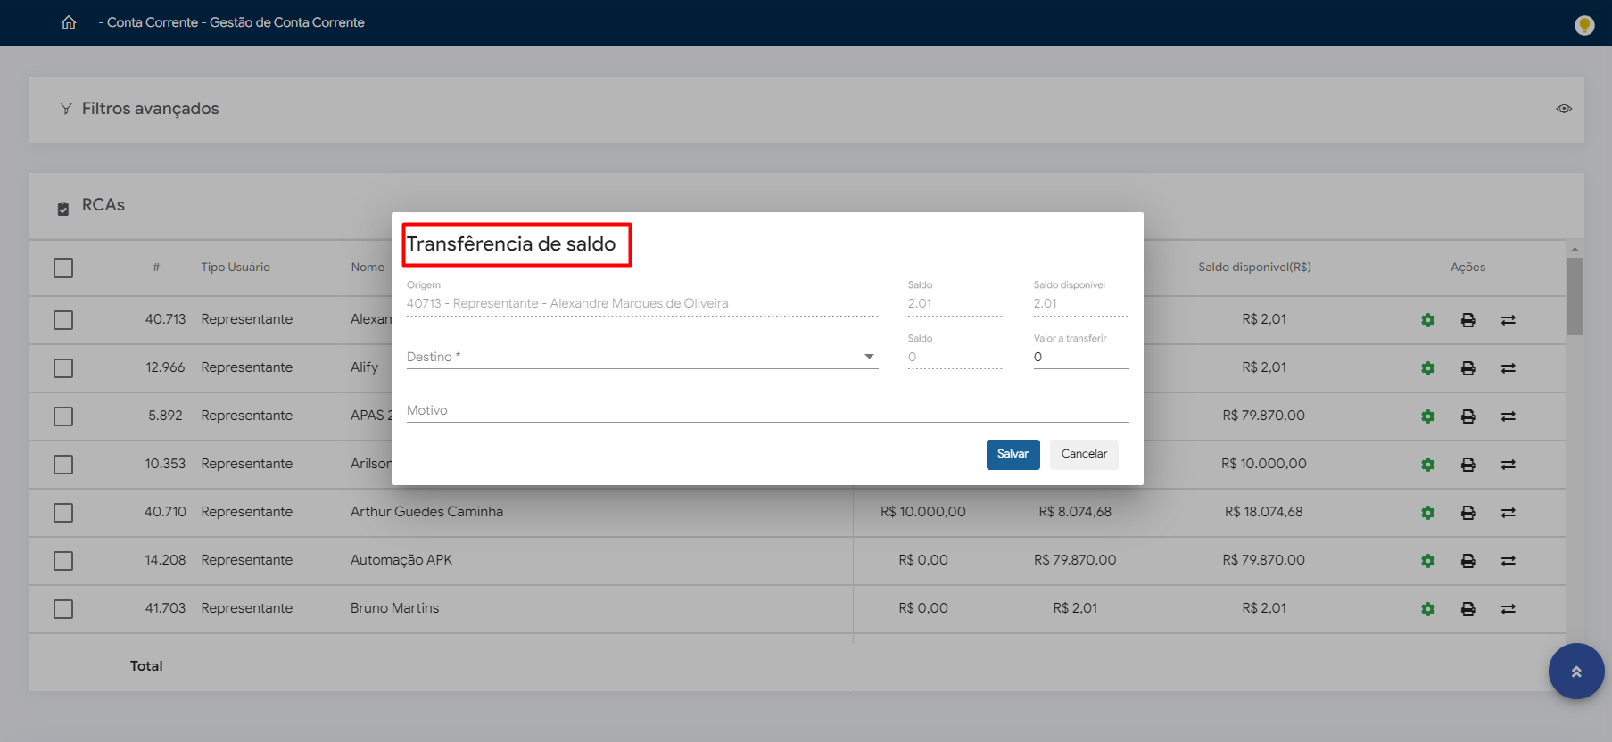Tick the checkbox for Bruno Martins row
Image resolution: width=1612 pixels, height=742 pixels.
coord(63,609)
